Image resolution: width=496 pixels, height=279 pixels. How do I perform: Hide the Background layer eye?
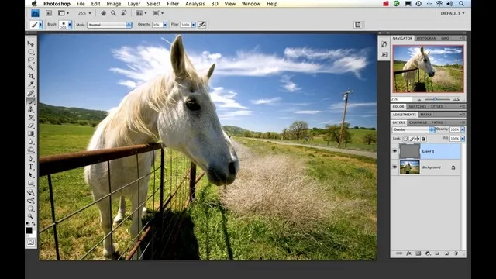[394, 167]
